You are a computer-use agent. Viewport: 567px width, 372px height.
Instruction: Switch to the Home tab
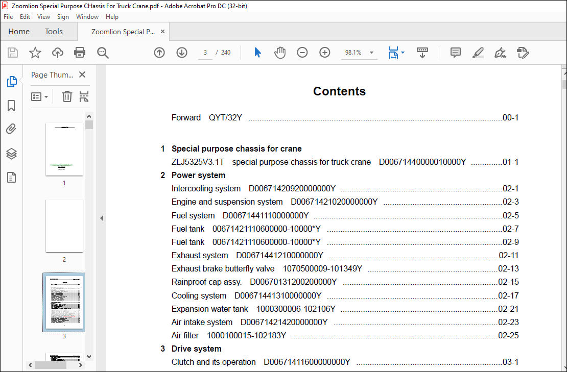(19, 32)
